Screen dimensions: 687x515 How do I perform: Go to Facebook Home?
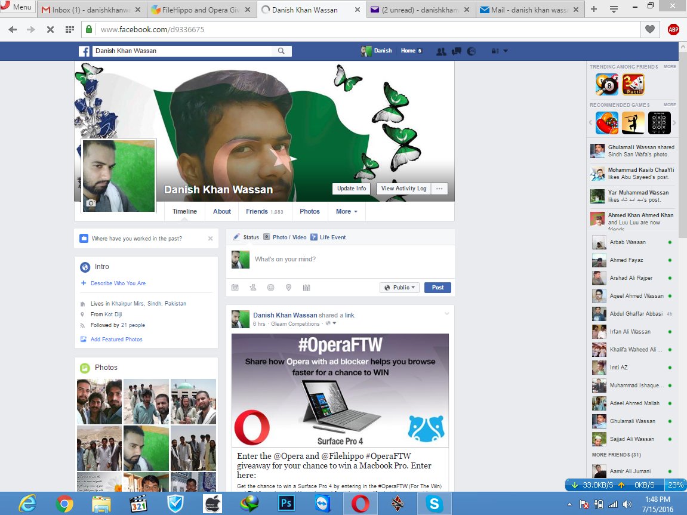[x=408, y=51]
